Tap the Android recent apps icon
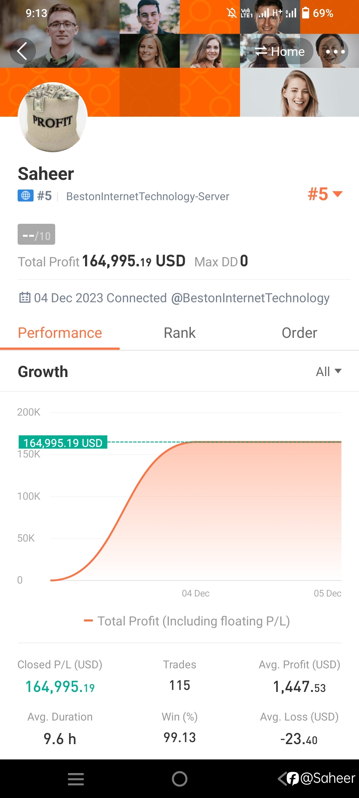Image resolution: width=359 pixels, height=798 pixels. (x=76, y=779)
